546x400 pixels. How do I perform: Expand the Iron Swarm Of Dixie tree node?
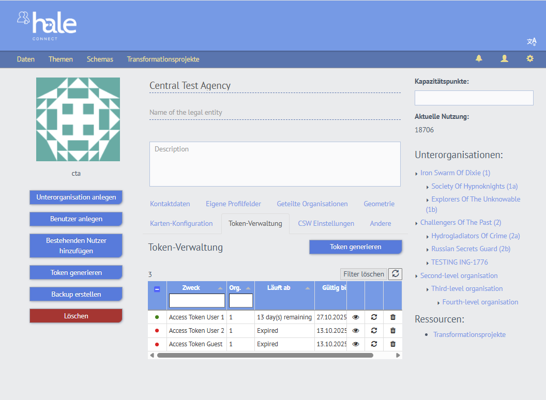tap(417, 174)
